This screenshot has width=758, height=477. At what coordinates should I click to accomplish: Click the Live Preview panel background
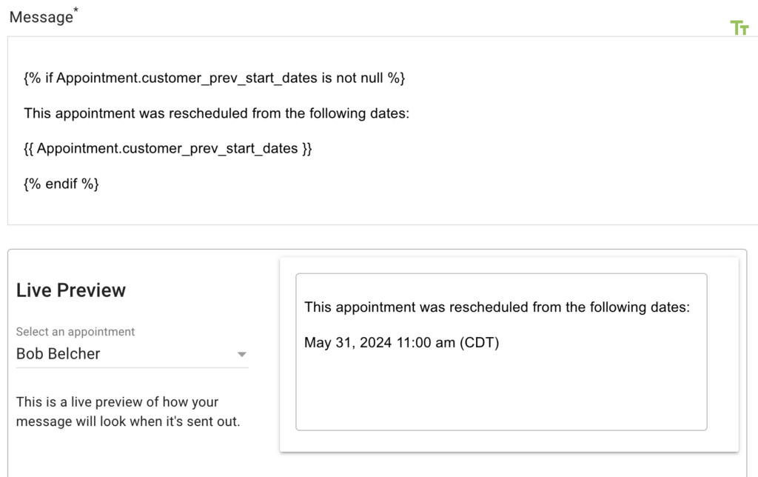[x=133, y=452]
